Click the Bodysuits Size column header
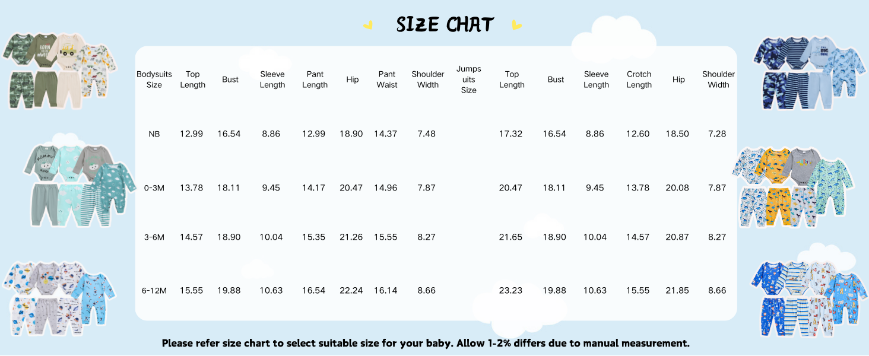Image resolution: width=869 pixels, height=356 pixels. [154, 80]
